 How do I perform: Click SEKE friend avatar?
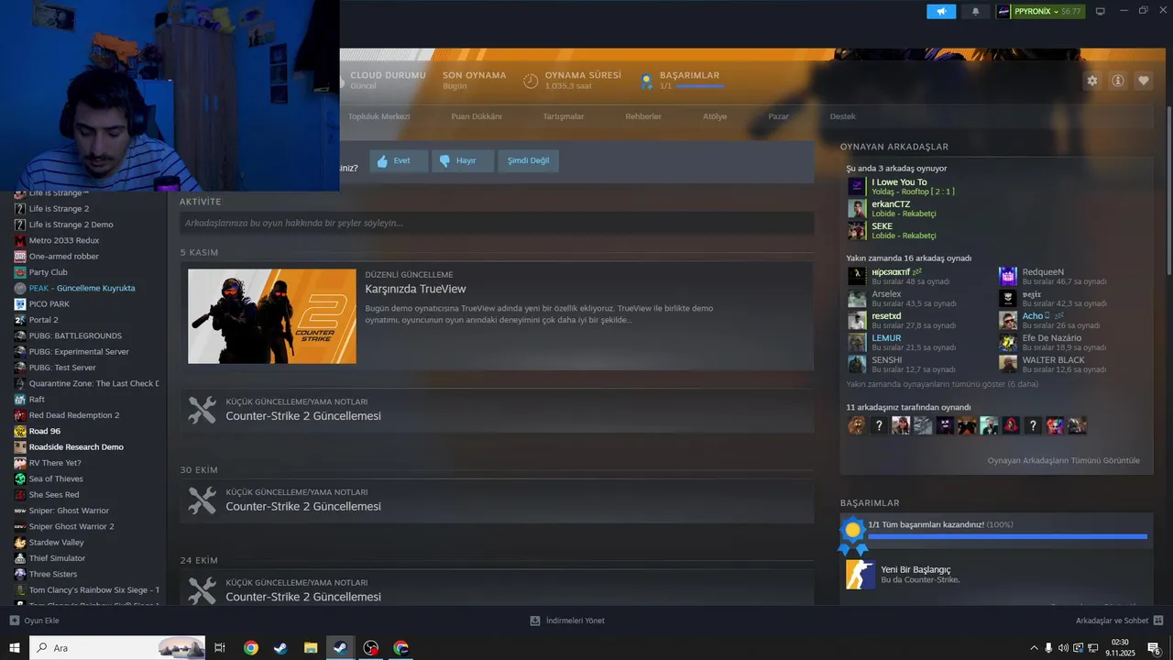pos(857,231)
